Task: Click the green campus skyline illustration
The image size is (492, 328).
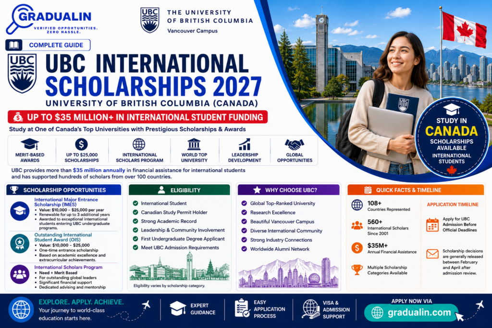Action: pos(179,267)
